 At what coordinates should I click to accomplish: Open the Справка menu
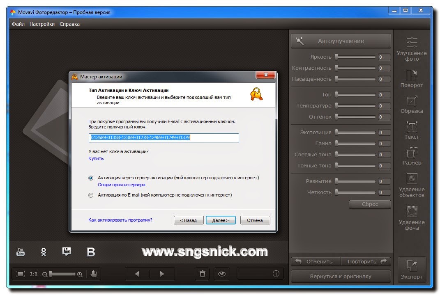(x=69, y=24)
